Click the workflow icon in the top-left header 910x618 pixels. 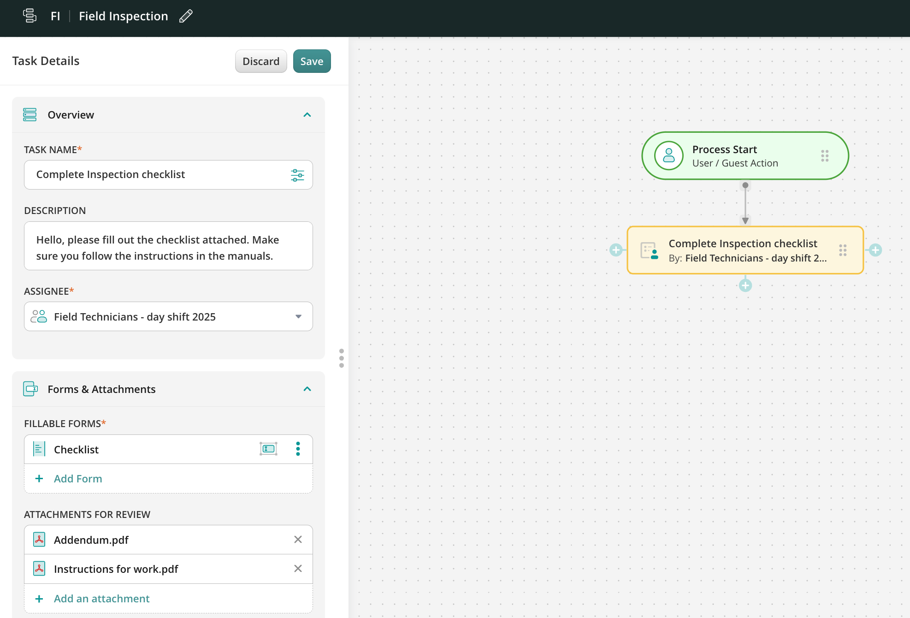(x=30, y=16)
